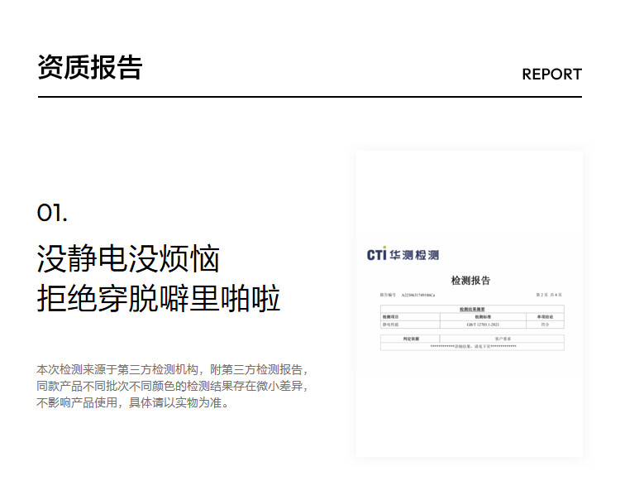Click the 检测报告 title inside the document
This screenshot has width=620, height=486.
tap(470, 281)
